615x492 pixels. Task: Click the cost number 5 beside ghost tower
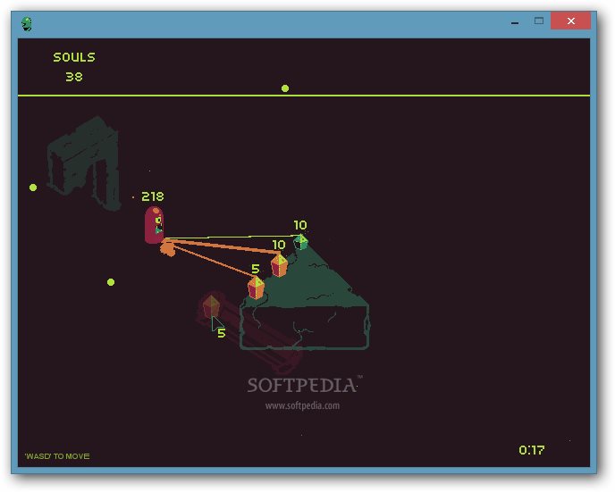click(x=221, y=333)
